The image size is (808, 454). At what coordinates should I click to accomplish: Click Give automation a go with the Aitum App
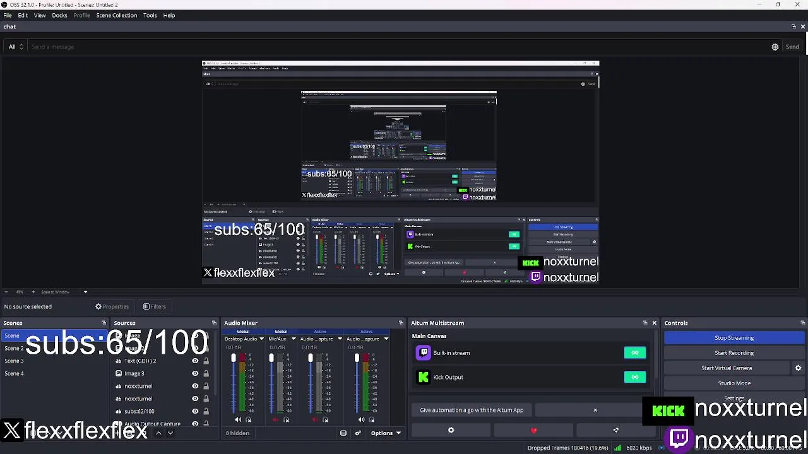click(x=472, y=410)
